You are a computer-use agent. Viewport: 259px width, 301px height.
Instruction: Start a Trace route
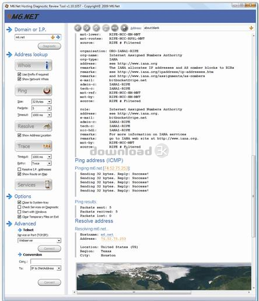33,146
